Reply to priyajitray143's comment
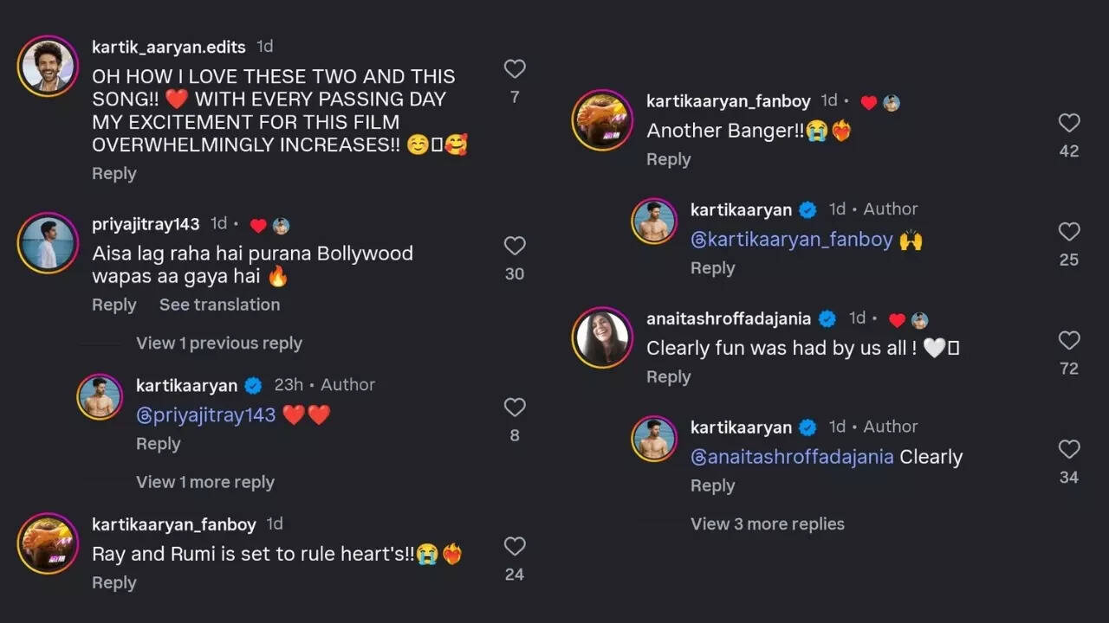 pos(113,305)
